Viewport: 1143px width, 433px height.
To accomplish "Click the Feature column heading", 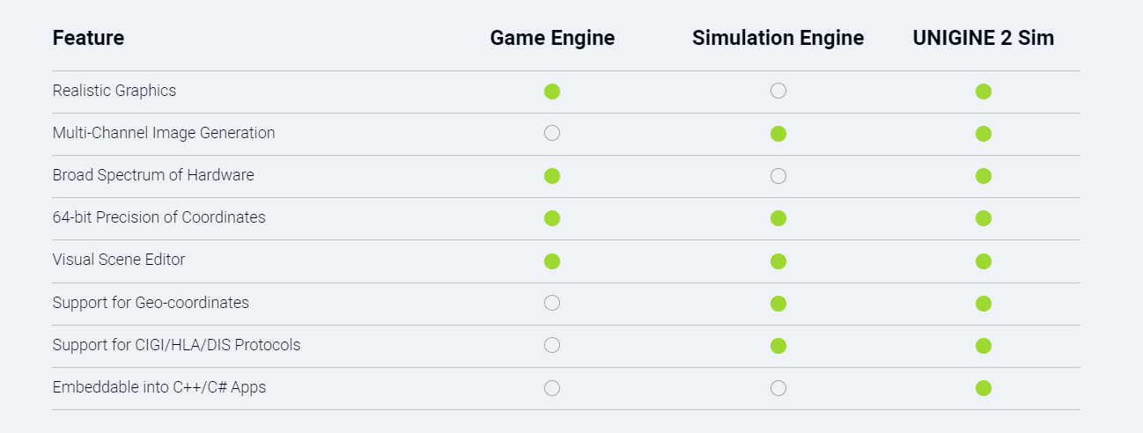I will [88, 38].
